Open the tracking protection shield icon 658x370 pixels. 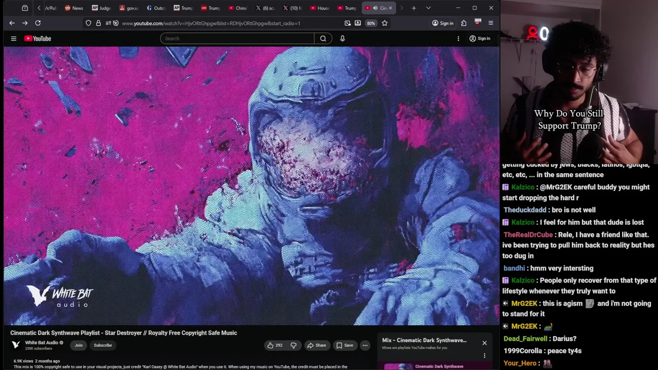coord(88,23)
